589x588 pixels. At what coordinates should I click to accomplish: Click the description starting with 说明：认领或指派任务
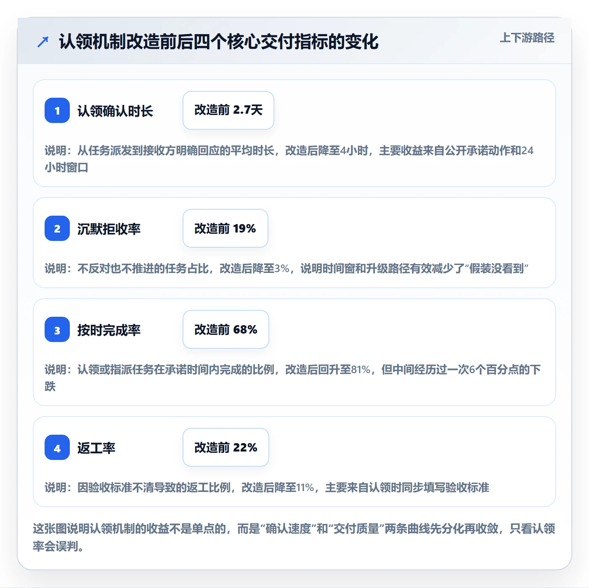[x=293, y=378]
